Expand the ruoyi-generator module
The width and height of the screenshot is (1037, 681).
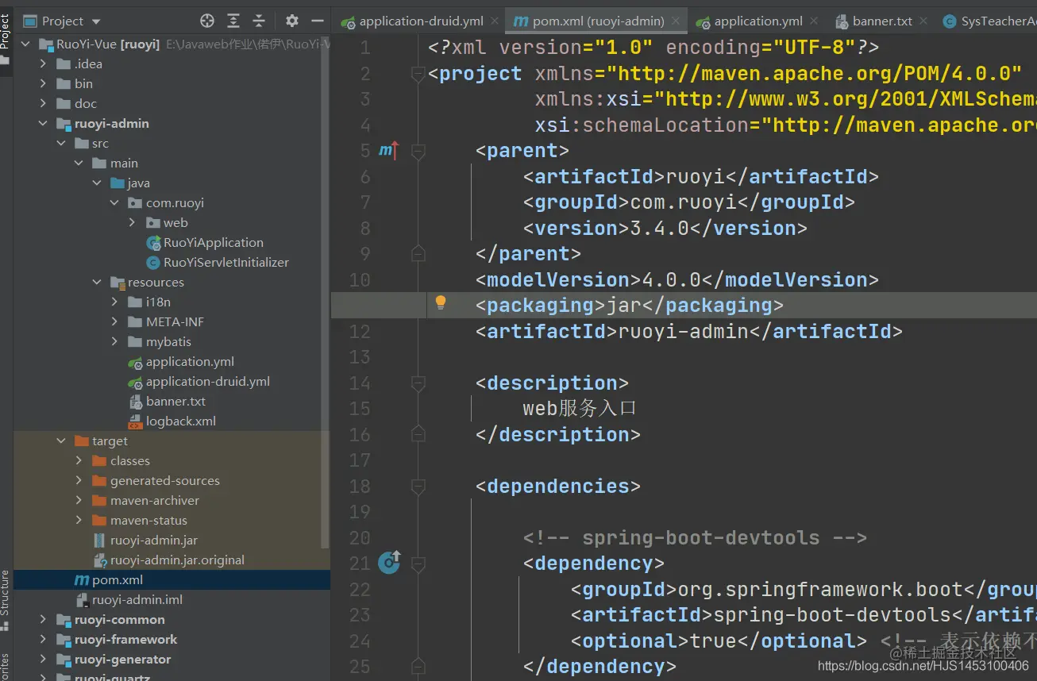coord(44,660)
